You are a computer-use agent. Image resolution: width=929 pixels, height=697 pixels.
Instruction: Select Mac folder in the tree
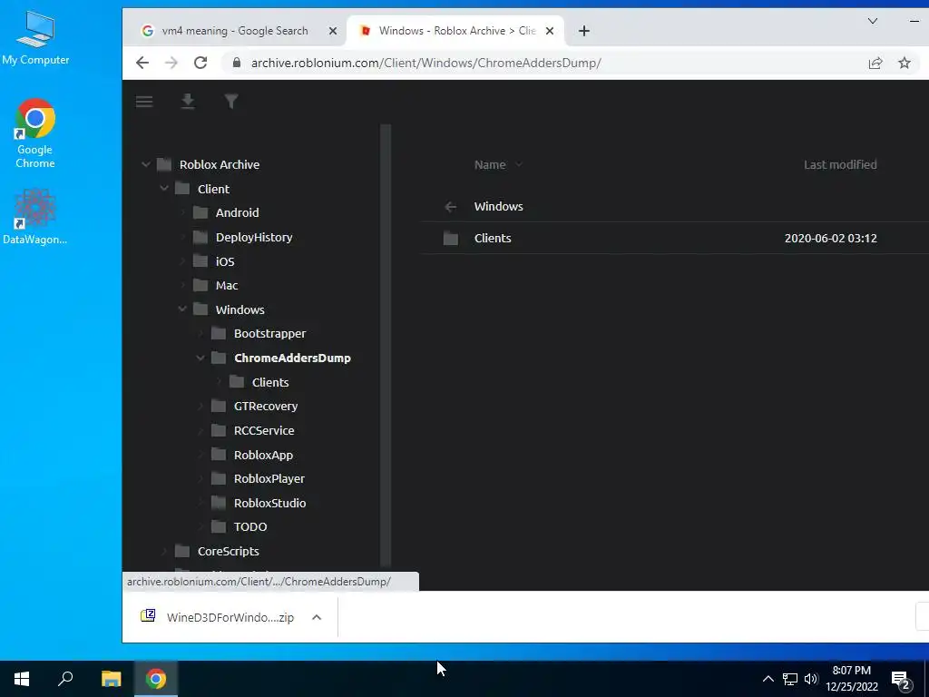226,286
